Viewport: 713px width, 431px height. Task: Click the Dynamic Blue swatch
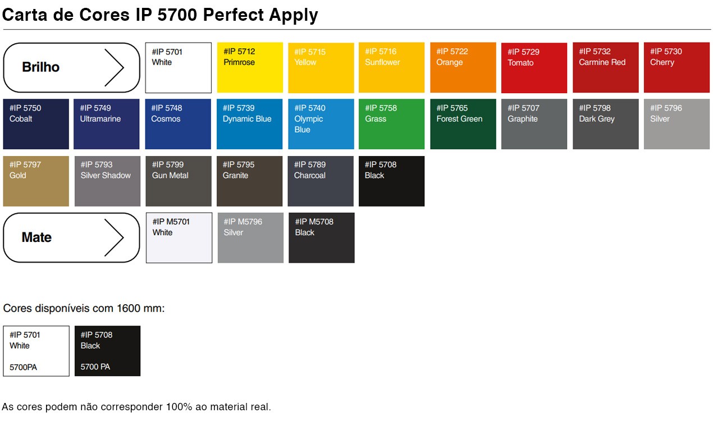[249, 124]
